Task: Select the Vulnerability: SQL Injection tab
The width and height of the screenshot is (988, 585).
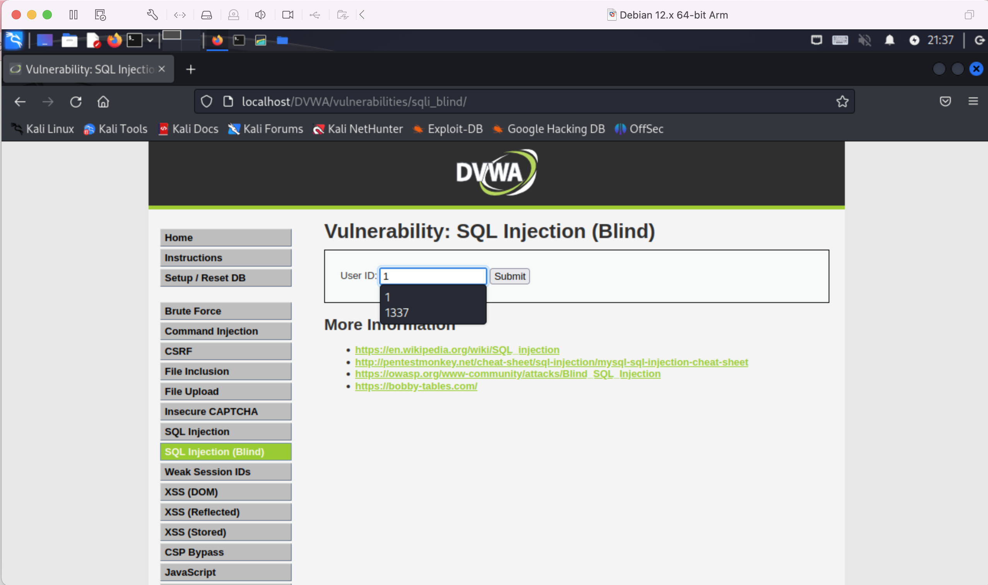Action: 87,69
